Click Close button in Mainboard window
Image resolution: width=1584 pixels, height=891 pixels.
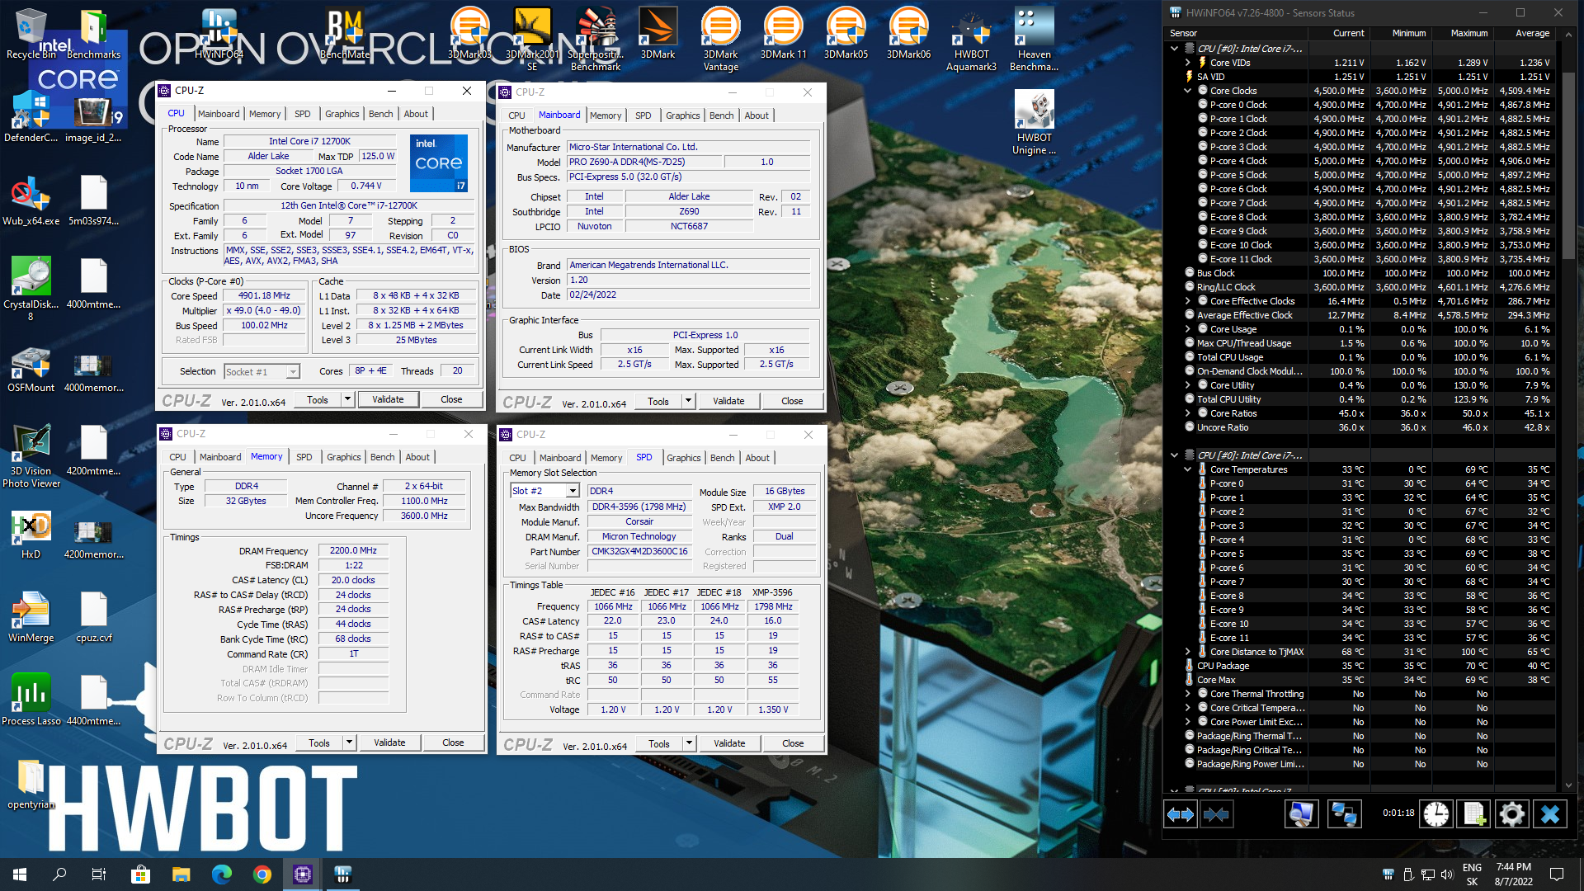[792, 401]
